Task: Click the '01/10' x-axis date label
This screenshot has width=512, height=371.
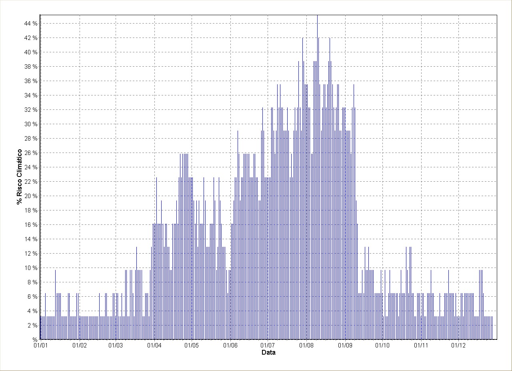Action: 382,345
